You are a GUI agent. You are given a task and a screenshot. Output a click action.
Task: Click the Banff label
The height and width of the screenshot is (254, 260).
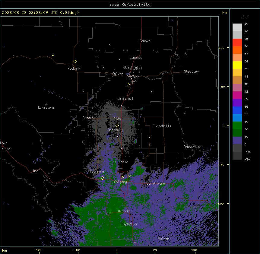point(37,171)
